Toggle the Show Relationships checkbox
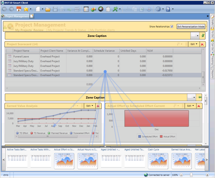 (172, 27)
